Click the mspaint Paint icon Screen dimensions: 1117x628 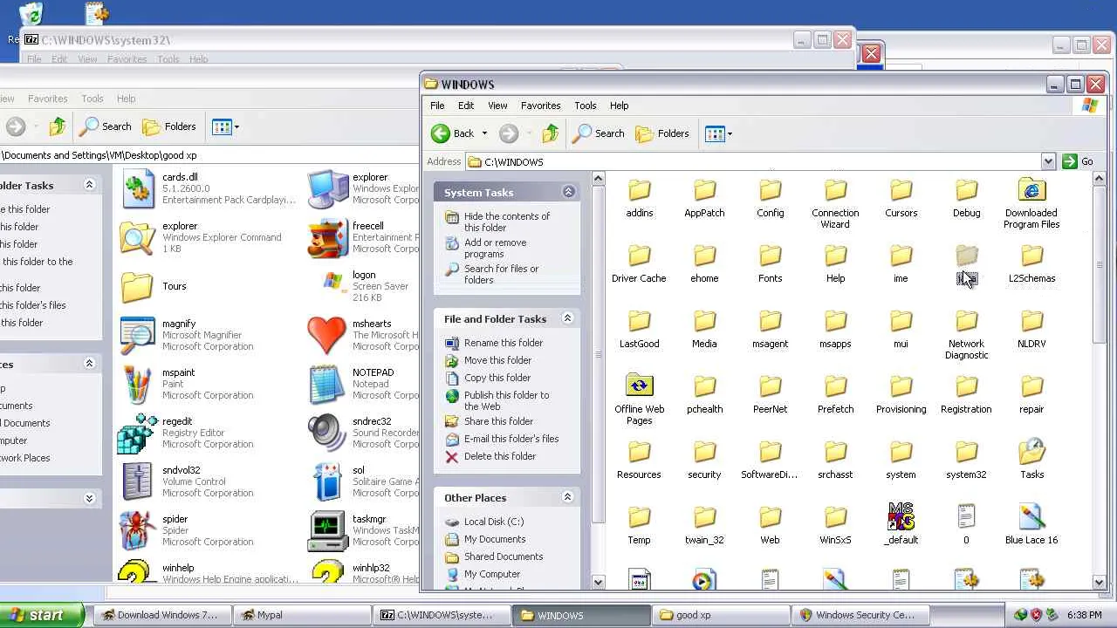click(x=138, y=384)
